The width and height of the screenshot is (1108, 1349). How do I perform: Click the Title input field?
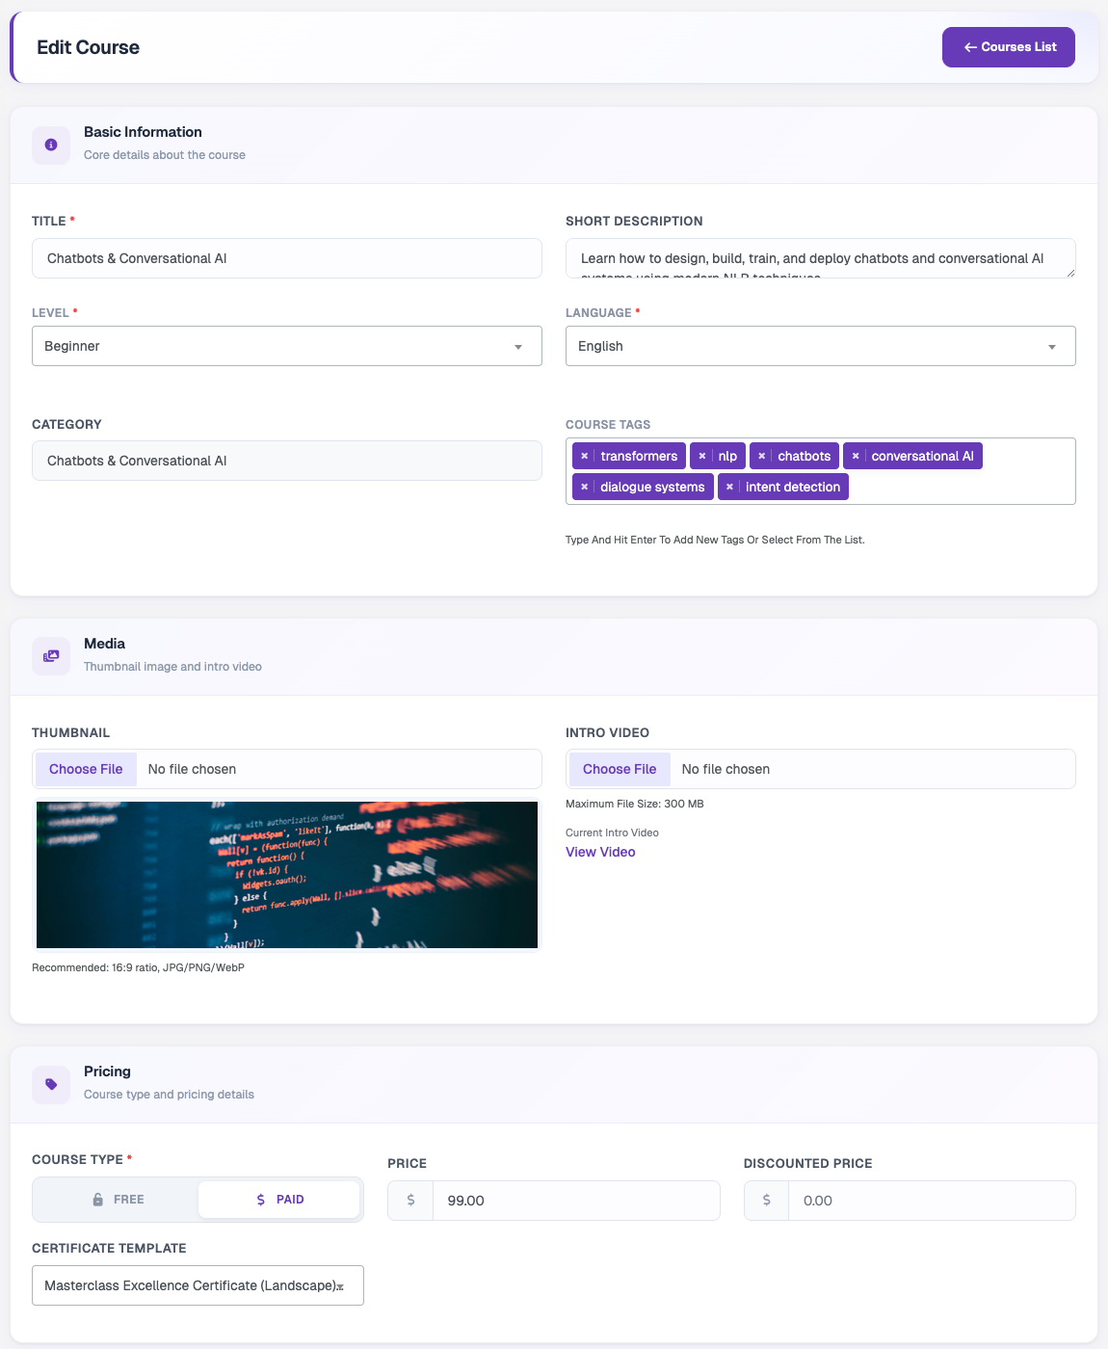pos(287,258)
